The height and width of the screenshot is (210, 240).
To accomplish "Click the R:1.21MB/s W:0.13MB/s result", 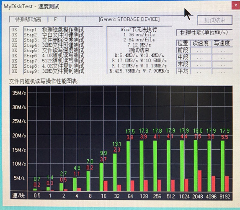I will (139, 66).
